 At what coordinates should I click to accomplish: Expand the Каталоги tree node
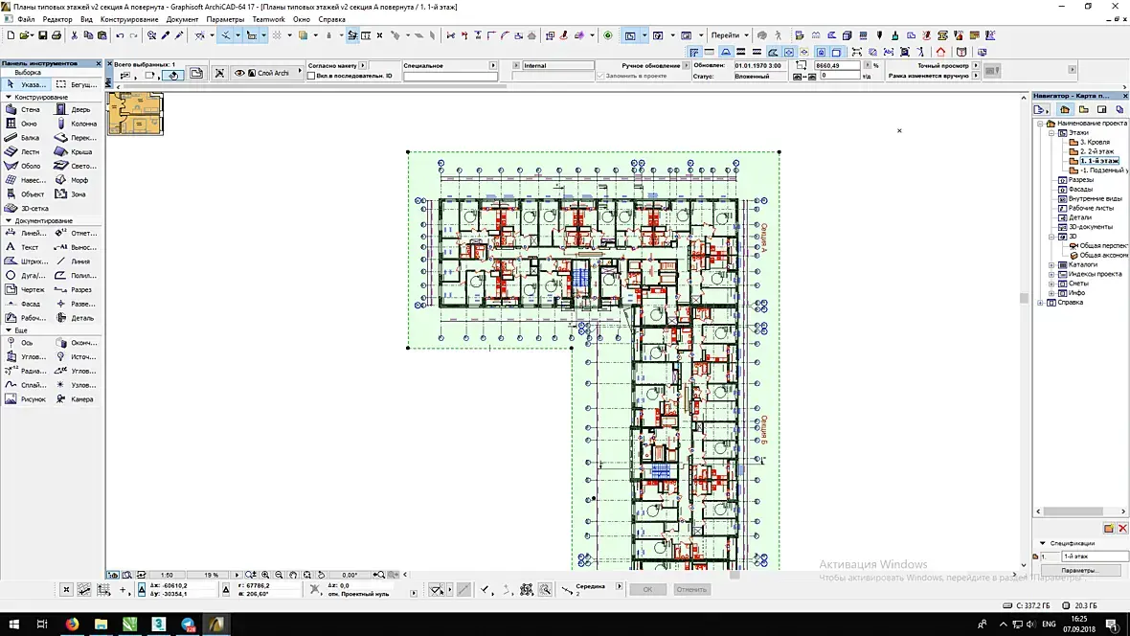tap(1051, 264)
